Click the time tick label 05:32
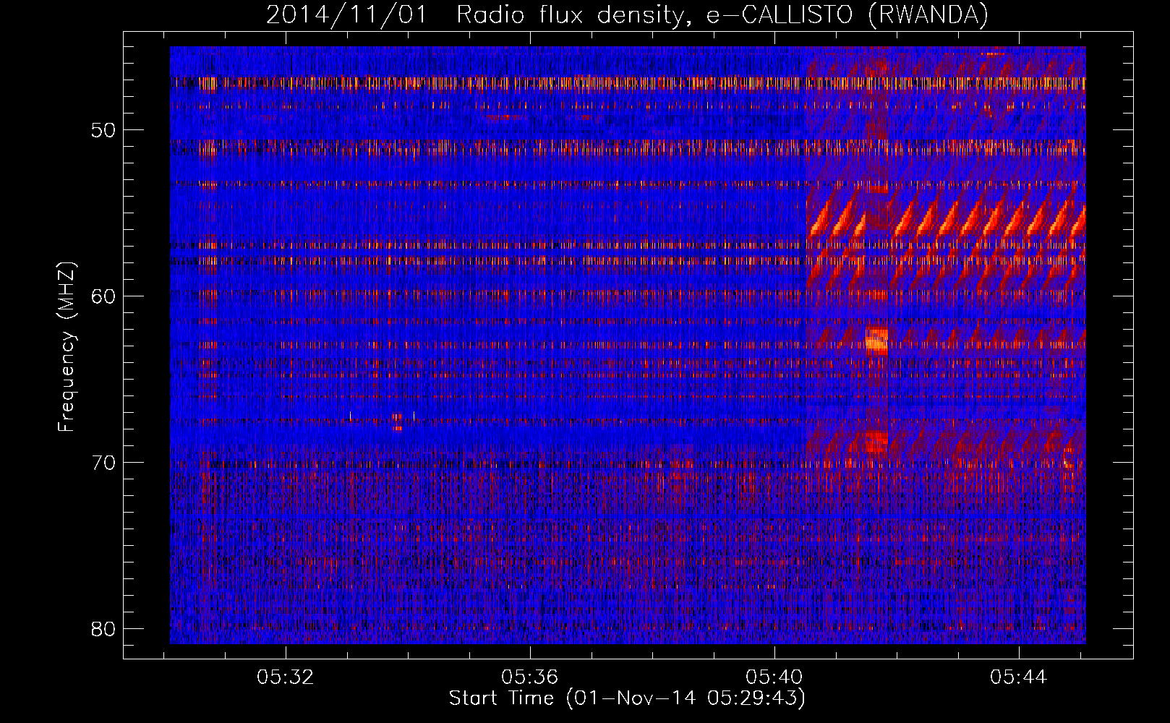The height and width of the screenshot is (723, 1170). [x=286, y=677]
